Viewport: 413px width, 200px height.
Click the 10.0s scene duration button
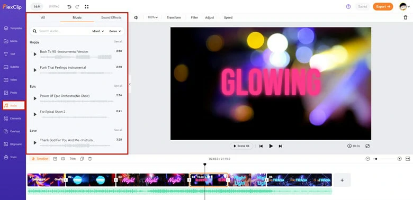tap(354, 146)
